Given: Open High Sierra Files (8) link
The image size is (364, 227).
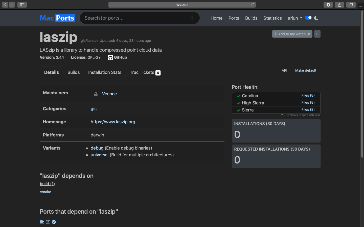Looking at the screenshot, I should 308,102.
